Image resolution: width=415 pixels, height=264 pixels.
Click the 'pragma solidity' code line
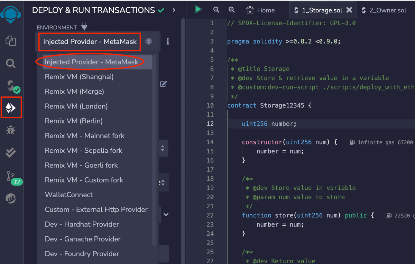click(x=284, y=41)
